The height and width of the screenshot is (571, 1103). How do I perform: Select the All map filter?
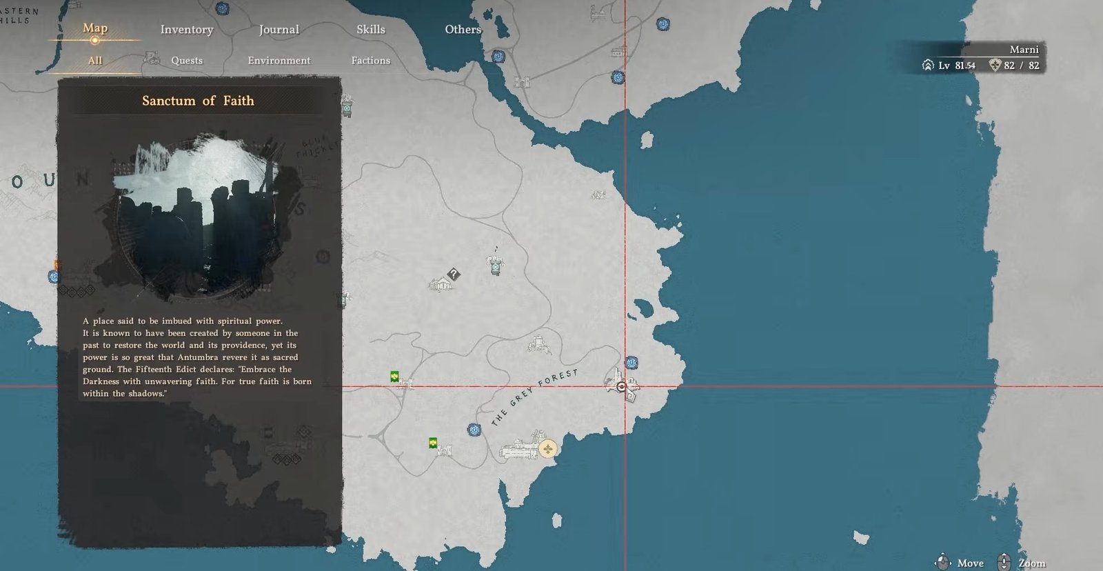tap(95, 61)
